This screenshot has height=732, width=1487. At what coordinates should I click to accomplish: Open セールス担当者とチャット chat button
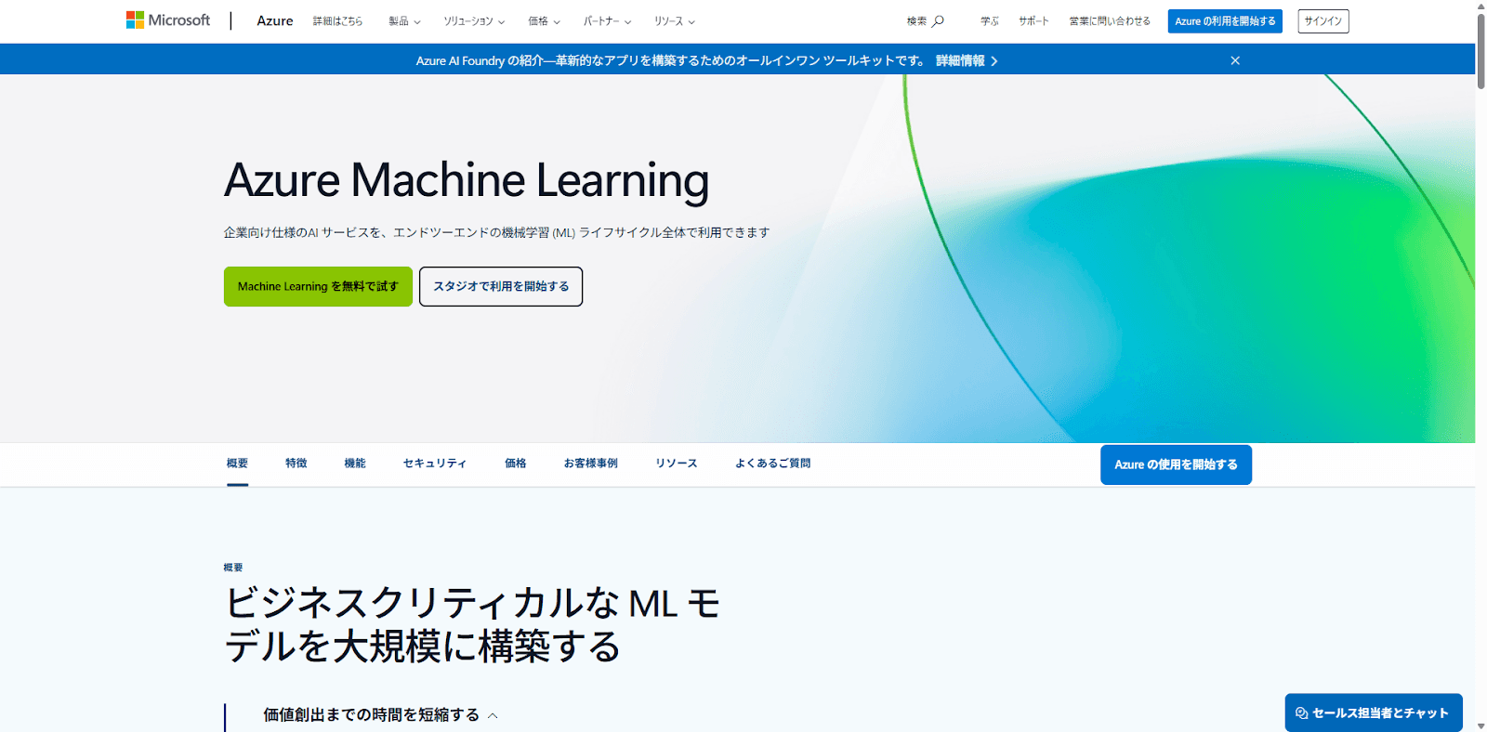[x=1374, y=712]
